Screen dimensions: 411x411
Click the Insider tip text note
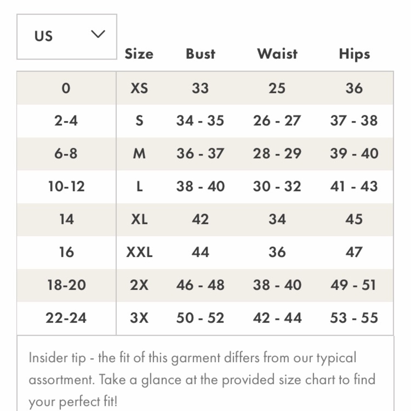pyautogui.click(x=202, y=380)
